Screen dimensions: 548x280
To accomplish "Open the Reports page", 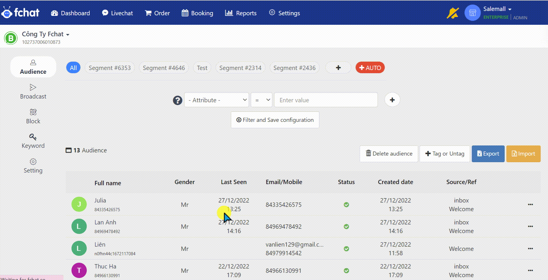I will pyautogui.click(x=241, y=13).
